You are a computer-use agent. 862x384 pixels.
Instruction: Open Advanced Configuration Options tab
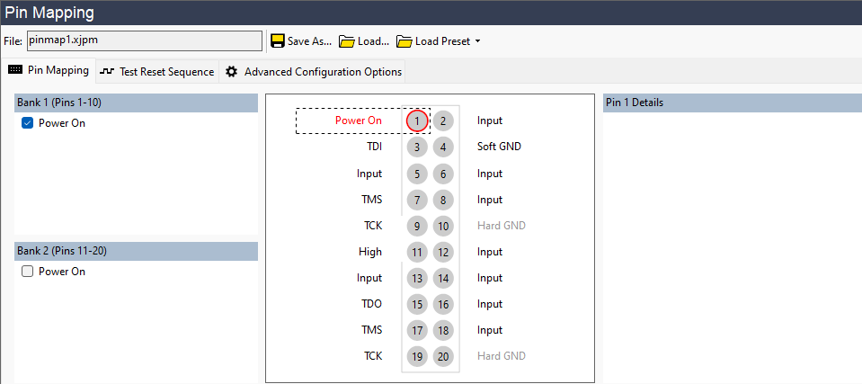pyautogui.click(x=314, y=71)
